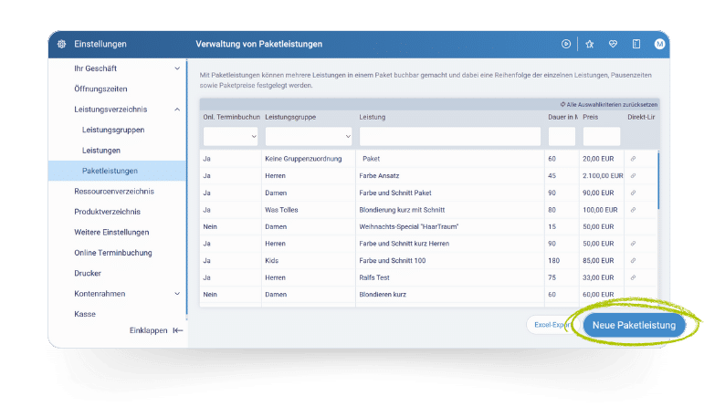Click the Kids group cell
The height and width of the screenshot is (407, 704).
click(271, 261)
